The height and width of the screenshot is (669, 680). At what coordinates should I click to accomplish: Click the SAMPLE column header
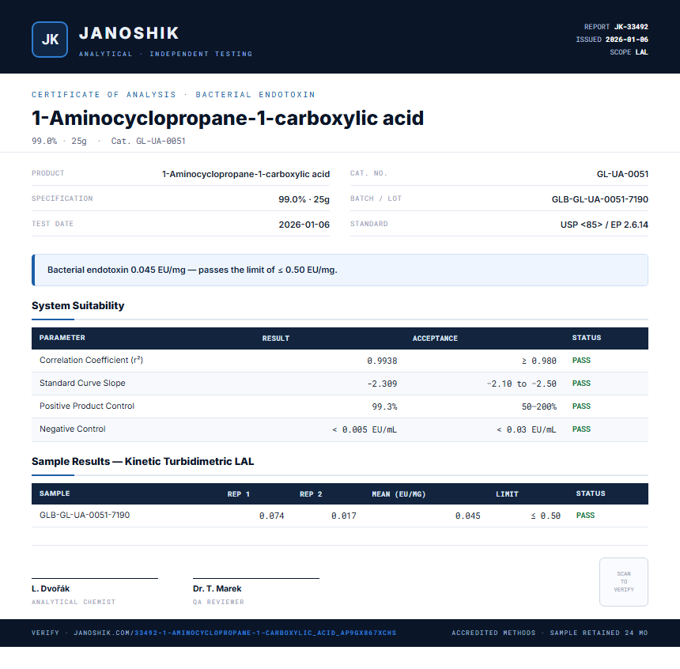tap(55, 493)
